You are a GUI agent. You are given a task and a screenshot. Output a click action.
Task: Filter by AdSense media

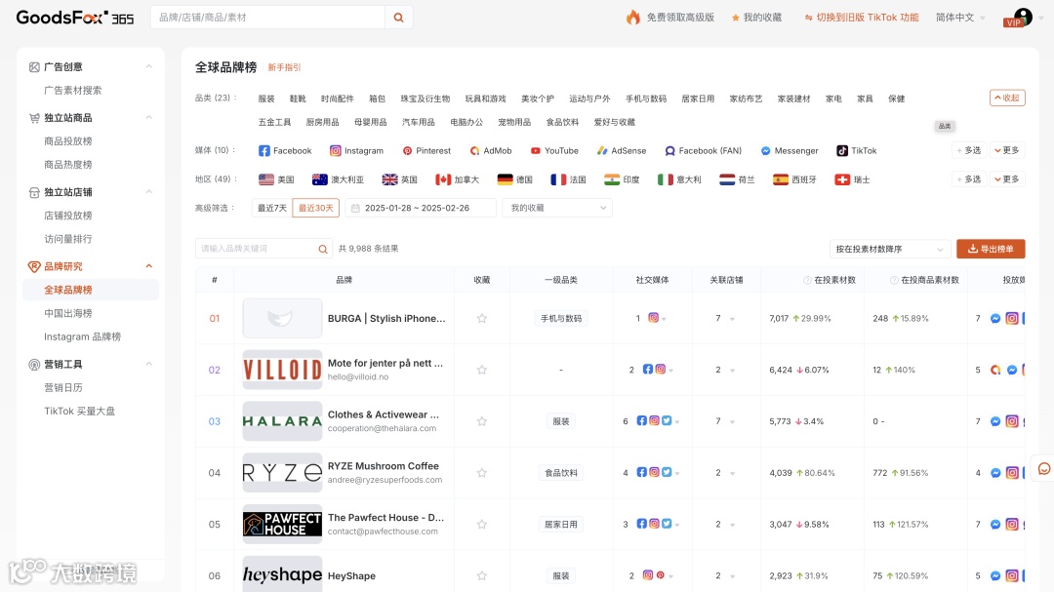click(x=621, y=150)
